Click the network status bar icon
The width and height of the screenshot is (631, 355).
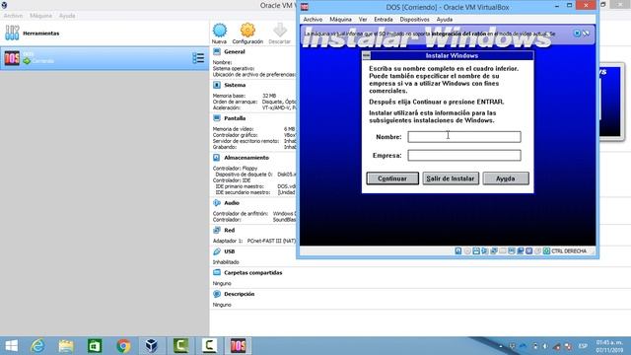(494, 250)
